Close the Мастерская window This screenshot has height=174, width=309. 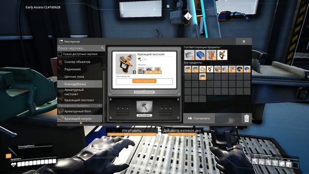pyautogui.click(x=244, y=42)
